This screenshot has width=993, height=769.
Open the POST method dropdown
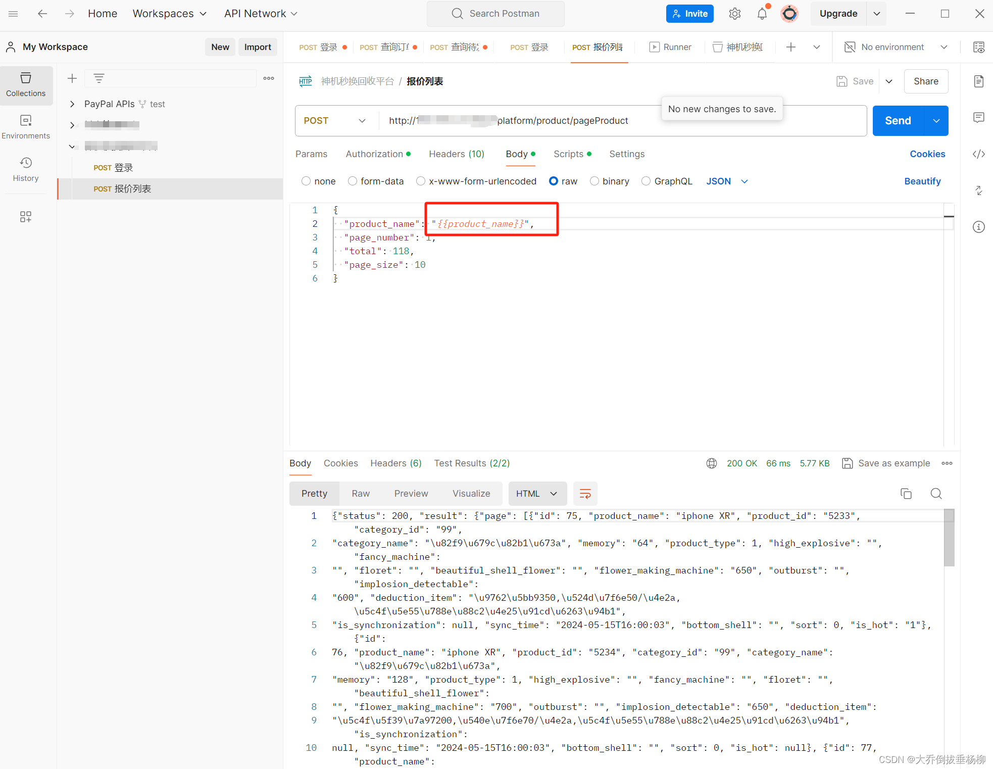pyautogui.click(x=334, y=121)
